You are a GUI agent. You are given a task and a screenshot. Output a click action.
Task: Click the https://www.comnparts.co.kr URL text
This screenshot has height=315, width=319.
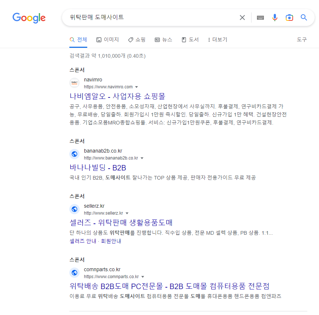pyautogui.click(x=111, y=277)
